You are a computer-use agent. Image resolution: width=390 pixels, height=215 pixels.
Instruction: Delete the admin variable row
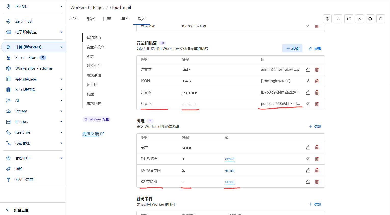coord(317,70)
